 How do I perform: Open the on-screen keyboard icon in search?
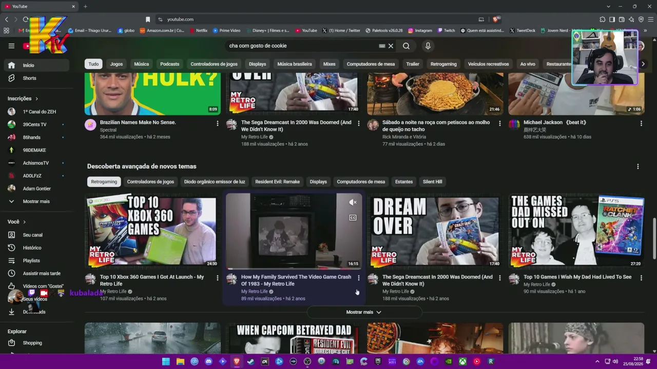[x=382, y=46]
